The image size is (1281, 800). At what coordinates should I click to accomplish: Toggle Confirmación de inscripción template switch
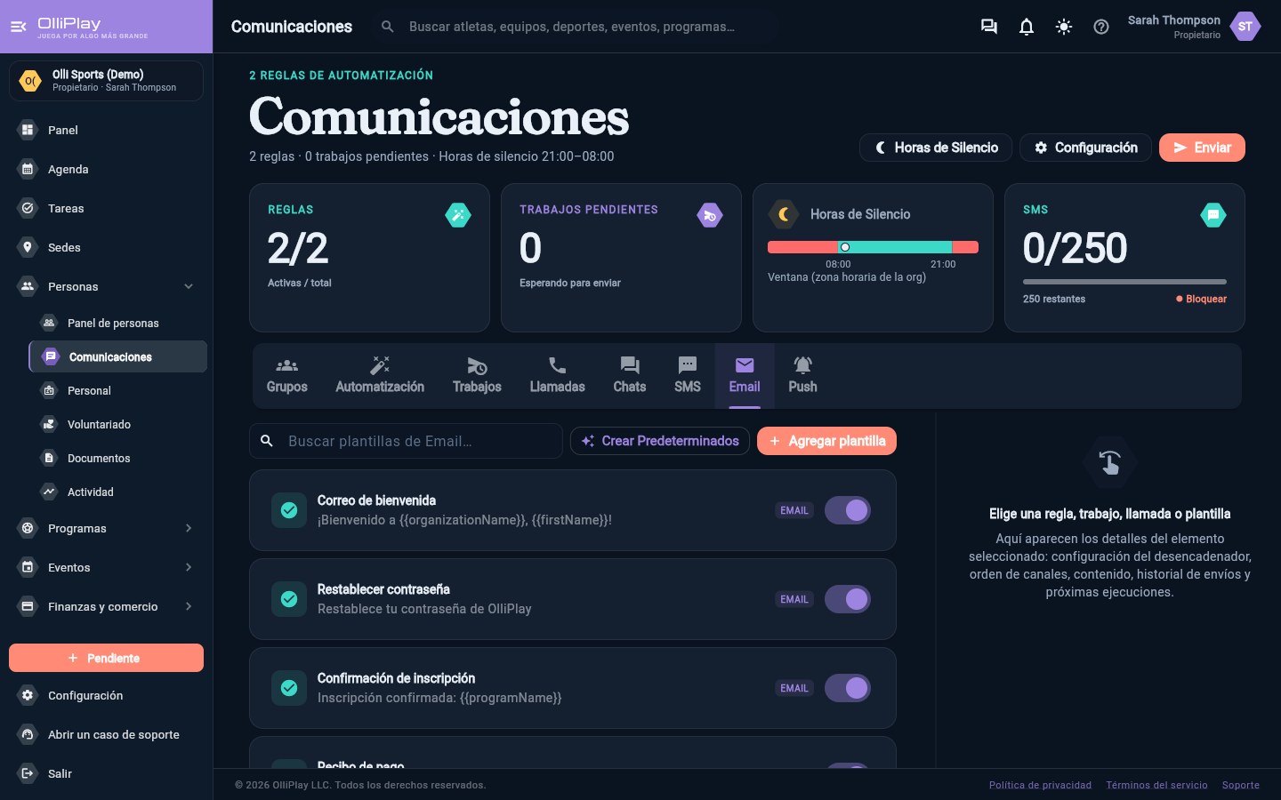(848, 688)
